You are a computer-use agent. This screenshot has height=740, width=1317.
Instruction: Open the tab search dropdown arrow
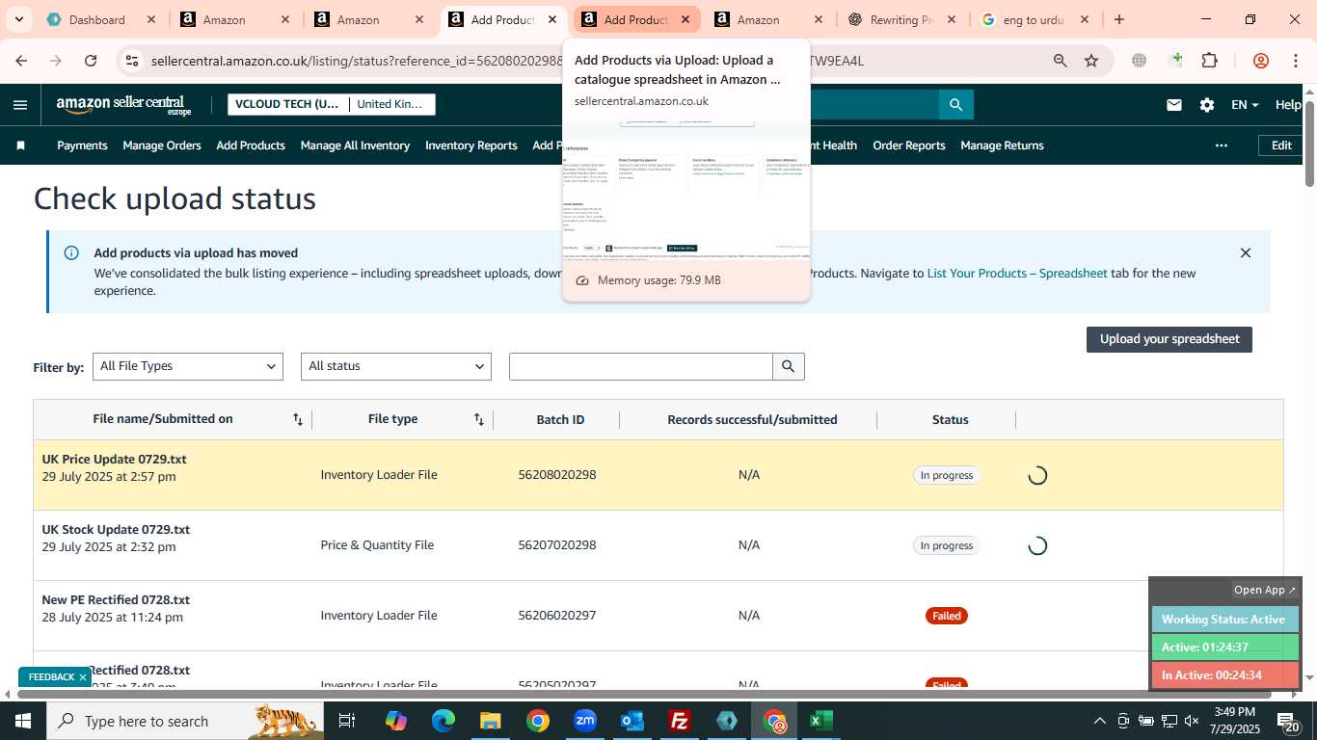click(19, 19)
